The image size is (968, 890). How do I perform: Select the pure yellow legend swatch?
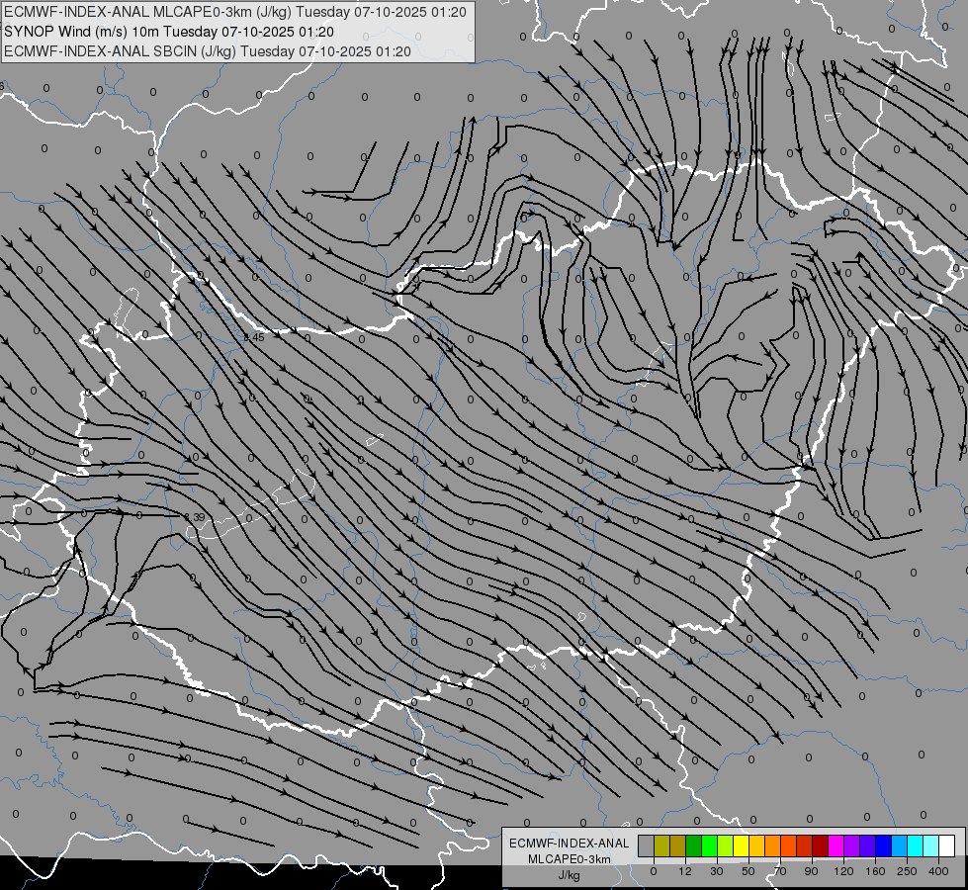point(742,845)
